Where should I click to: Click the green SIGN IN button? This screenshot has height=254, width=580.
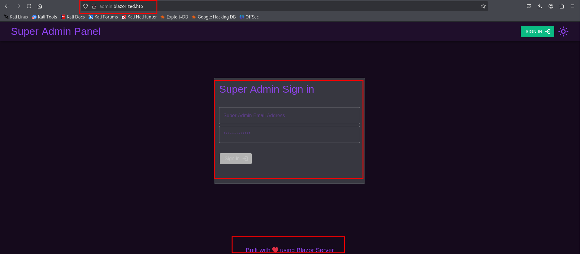coord(537,31)
